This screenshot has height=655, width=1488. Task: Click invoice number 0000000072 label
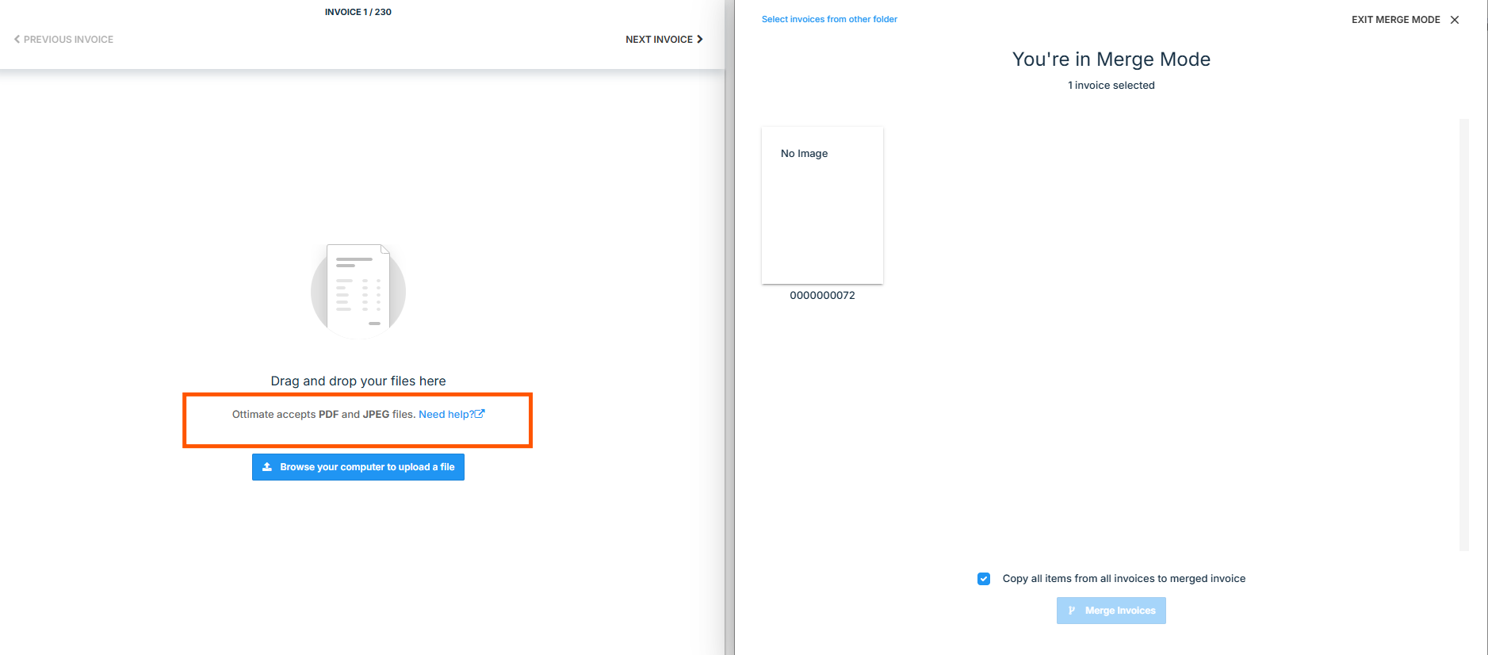point(822,295)
